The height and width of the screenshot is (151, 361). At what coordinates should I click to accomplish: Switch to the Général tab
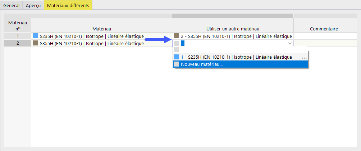pos(11,6)
